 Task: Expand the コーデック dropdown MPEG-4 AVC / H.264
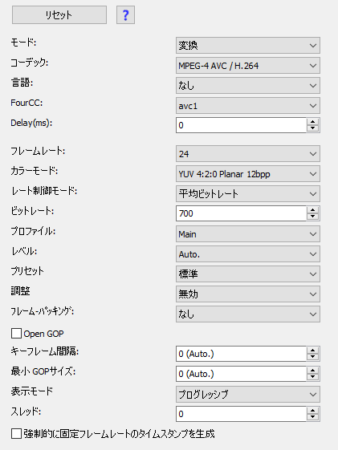click(248, 66)
